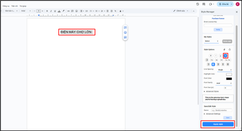Toggle Strikethrough in Style Options
The image size is (242, 131).
225,56
